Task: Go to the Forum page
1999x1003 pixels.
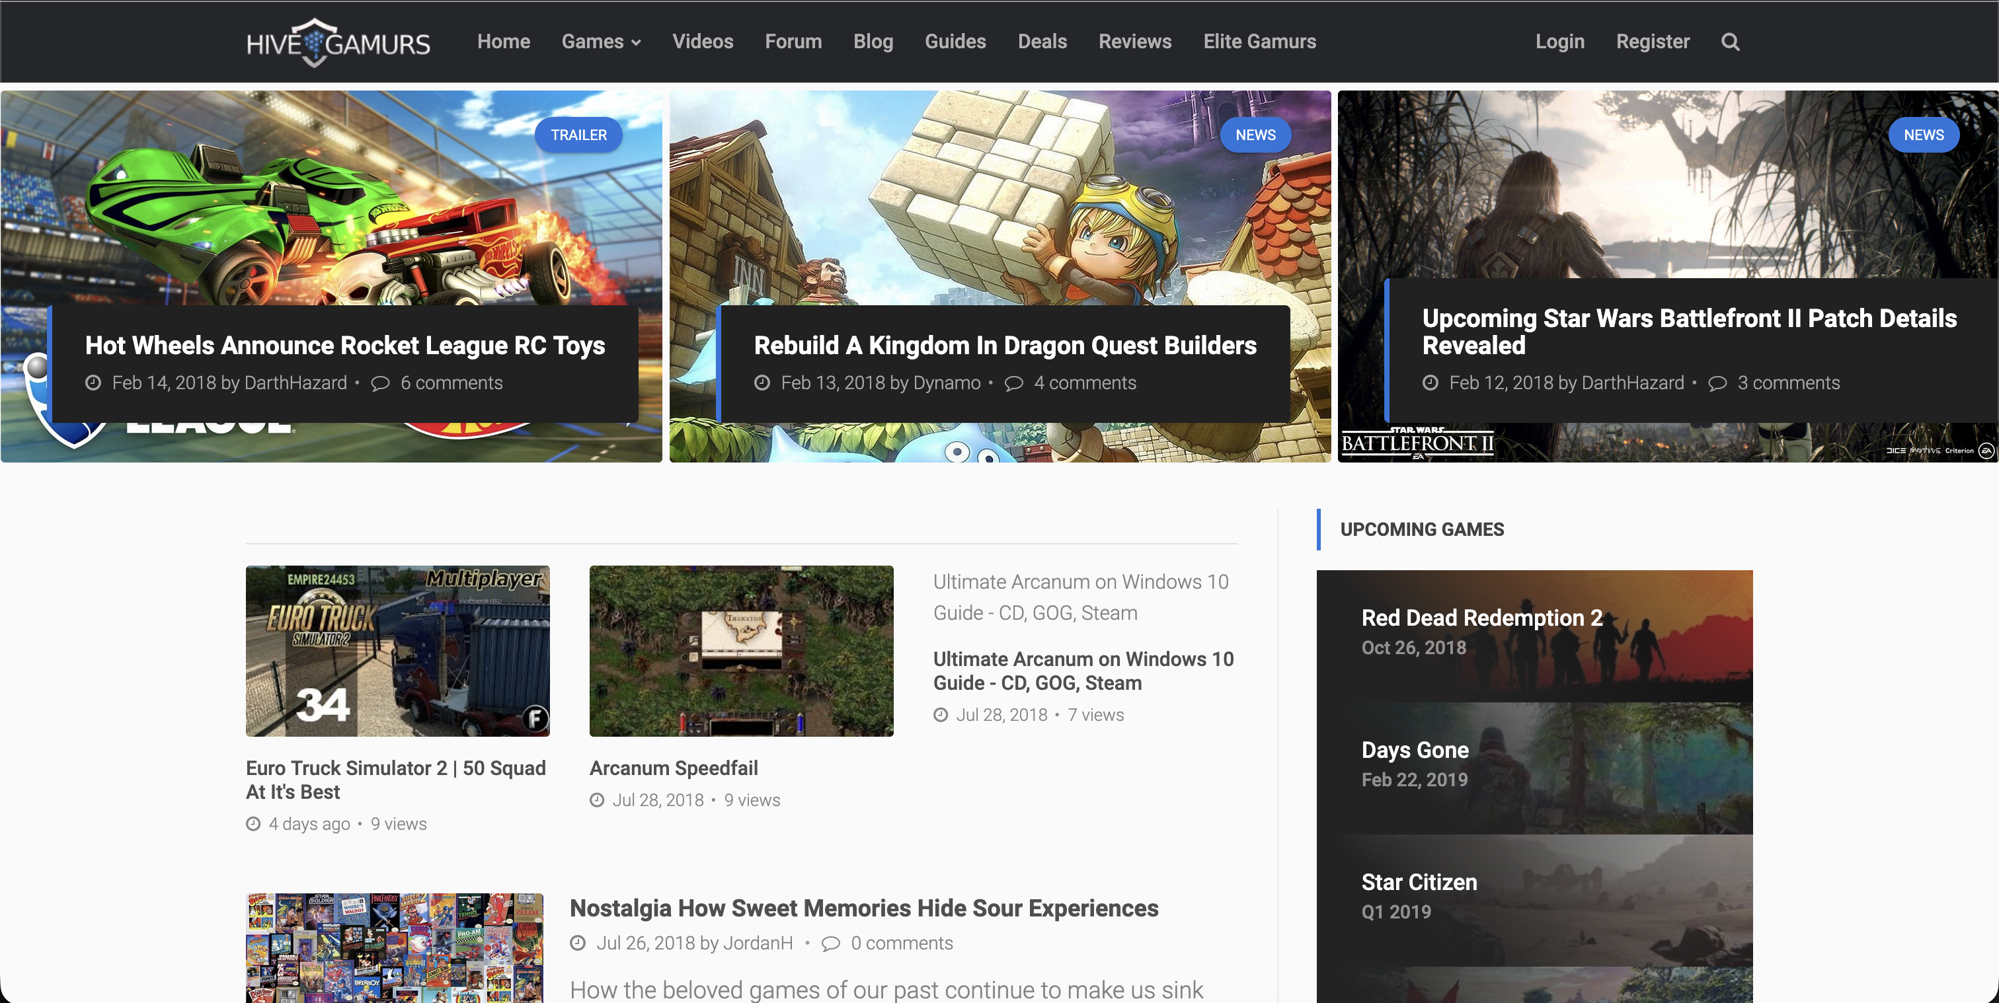Action: [x=793, y=42]
